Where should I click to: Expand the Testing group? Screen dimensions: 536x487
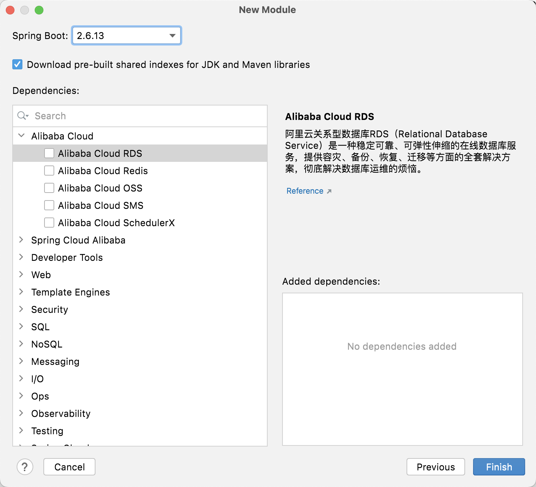point(21,430)
